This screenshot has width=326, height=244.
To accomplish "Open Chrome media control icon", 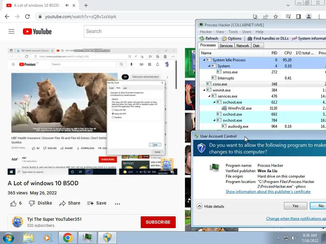I will coord(288,17).
